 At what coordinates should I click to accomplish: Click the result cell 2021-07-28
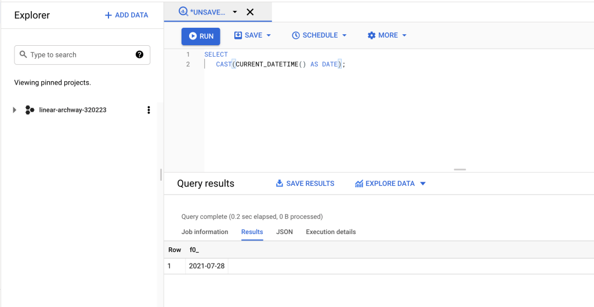click(207, 266)
